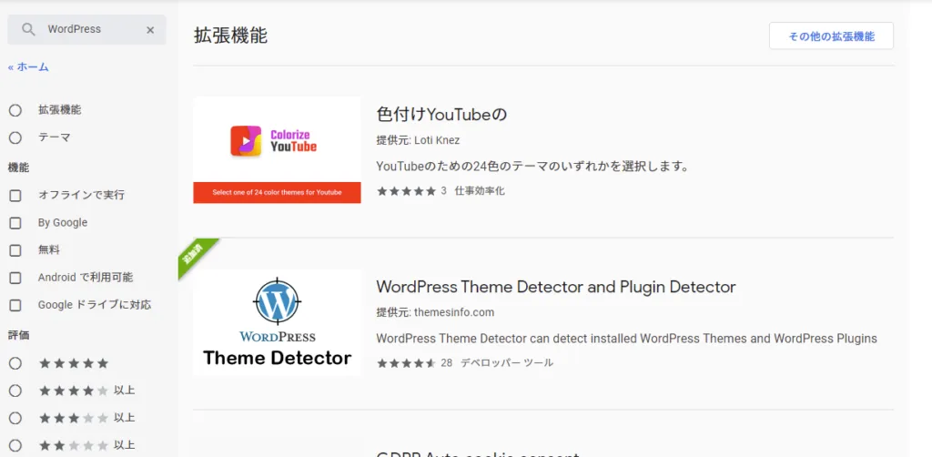Select the five-star rating filter
This screenshot has height=457, width=932.
point(15,363)
